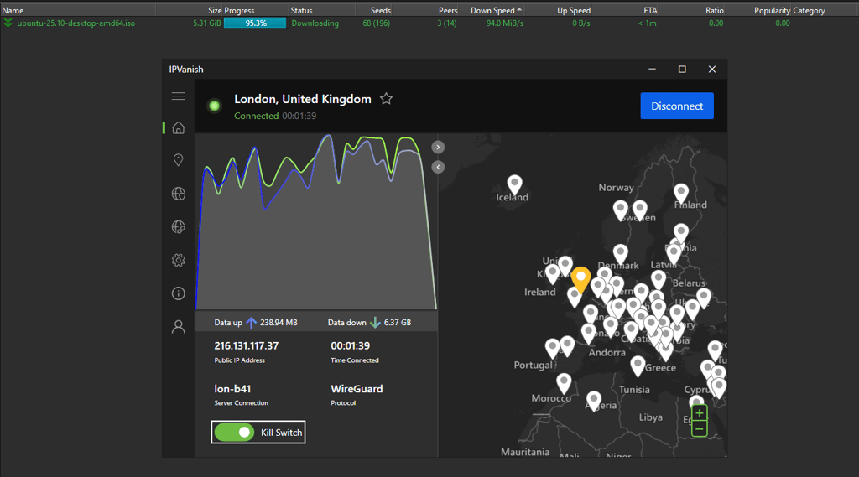Image resolution: width=859 pixels, height=477 pixels.
Task: Sort torrents by Down Speed column
Action: click(492, 10)
